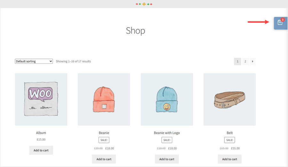The height and width of the screenshot is (167, 288).
Task: Click the Album product title
Action: pyautogui.click(x=41, y=133)
